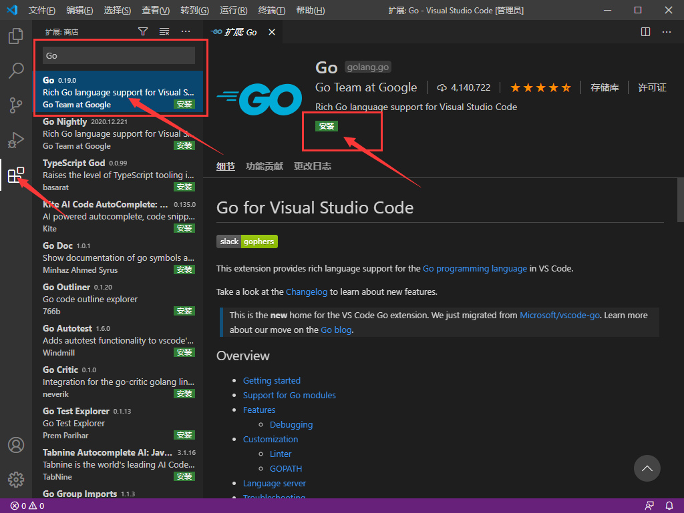Screen dimensions: 684x513
Task: Click in the extension search box
Action: (119, 56)
